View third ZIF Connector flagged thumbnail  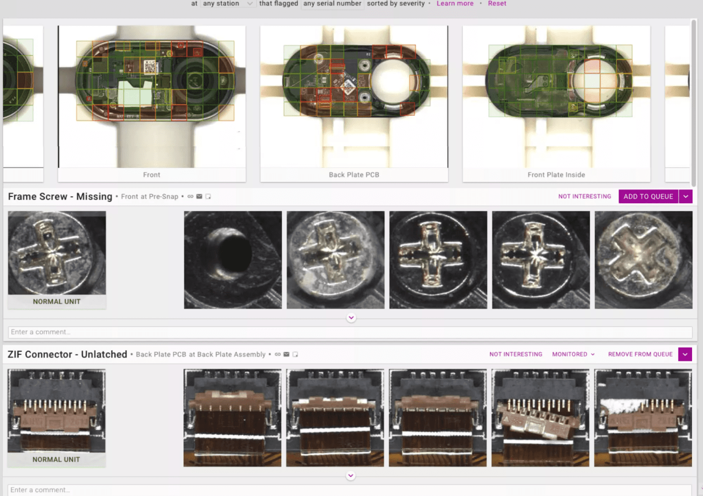[x=438, y=418]
